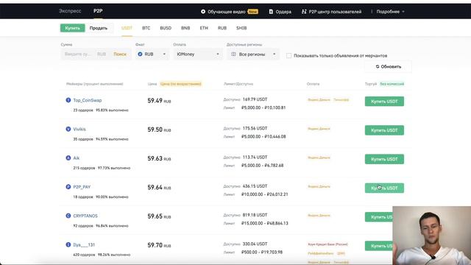Click the Ilya___131 avatar icon
Image resolution: width=471 pixels, height=265 pixels.
(x=68, y=244)
